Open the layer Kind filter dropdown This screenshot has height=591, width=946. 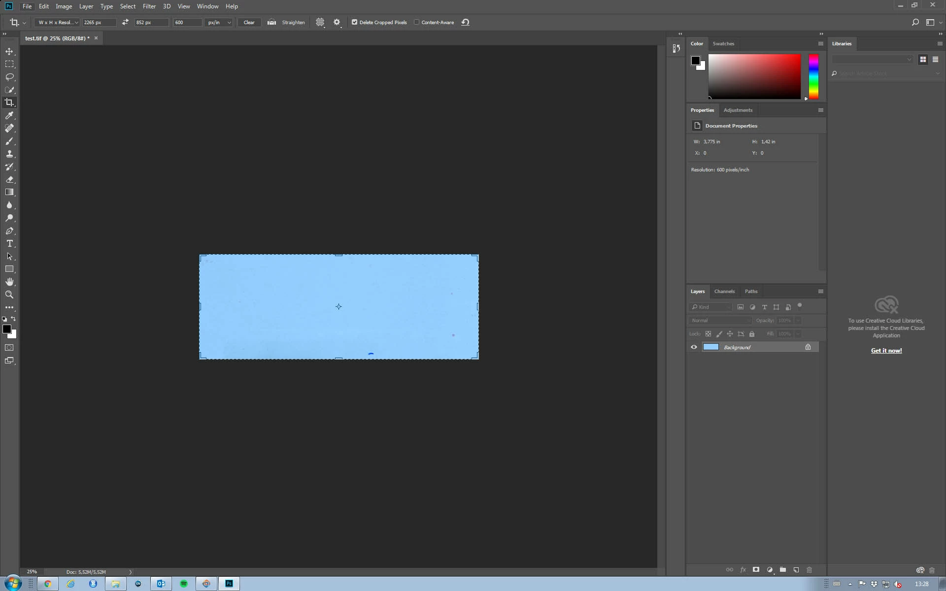point(710,307)
